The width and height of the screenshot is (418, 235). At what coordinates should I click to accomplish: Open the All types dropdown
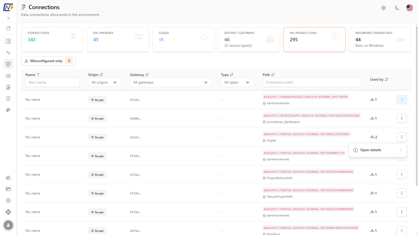coord(237,82)
